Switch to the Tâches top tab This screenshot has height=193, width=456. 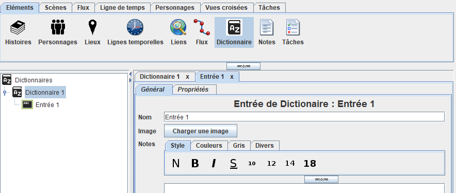(269, 8)
